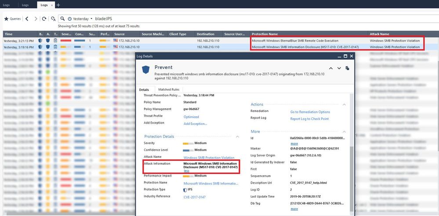Viewport: 439px width, 216px height.
Task: Show more of the Id value
Action: pos(294,144)
